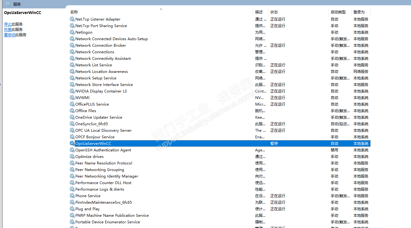Select the Network Connection Broker gear icon
Viewport: 411px width, 228px height.
[x=72, y=45]
